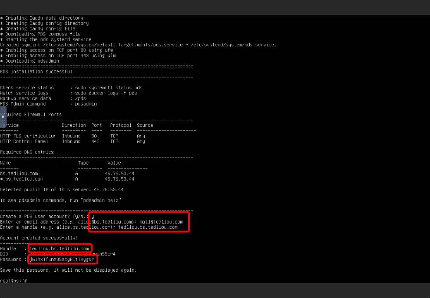Image resolution: width=430 pixels, height=298 pixels.
Task: Click 'pdsadmin' in PDS Admin command row
Action: point(86,104)
